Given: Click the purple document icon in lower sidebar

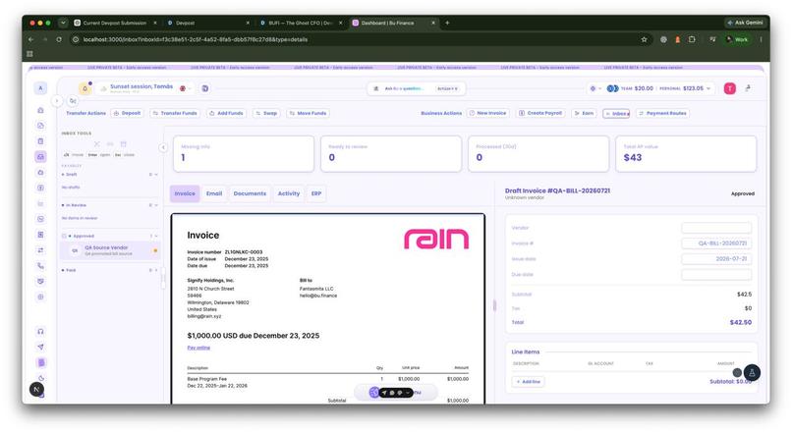Looking at the screenshot, I should [40, 362].
